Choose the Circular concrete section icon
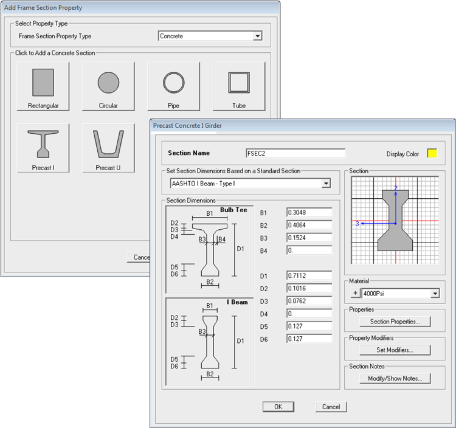 tap(108, 86)
